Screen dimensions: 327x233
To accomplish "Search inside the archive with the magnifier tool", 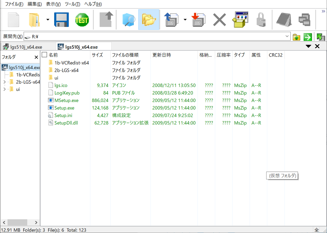I will [x=128, y=19].
